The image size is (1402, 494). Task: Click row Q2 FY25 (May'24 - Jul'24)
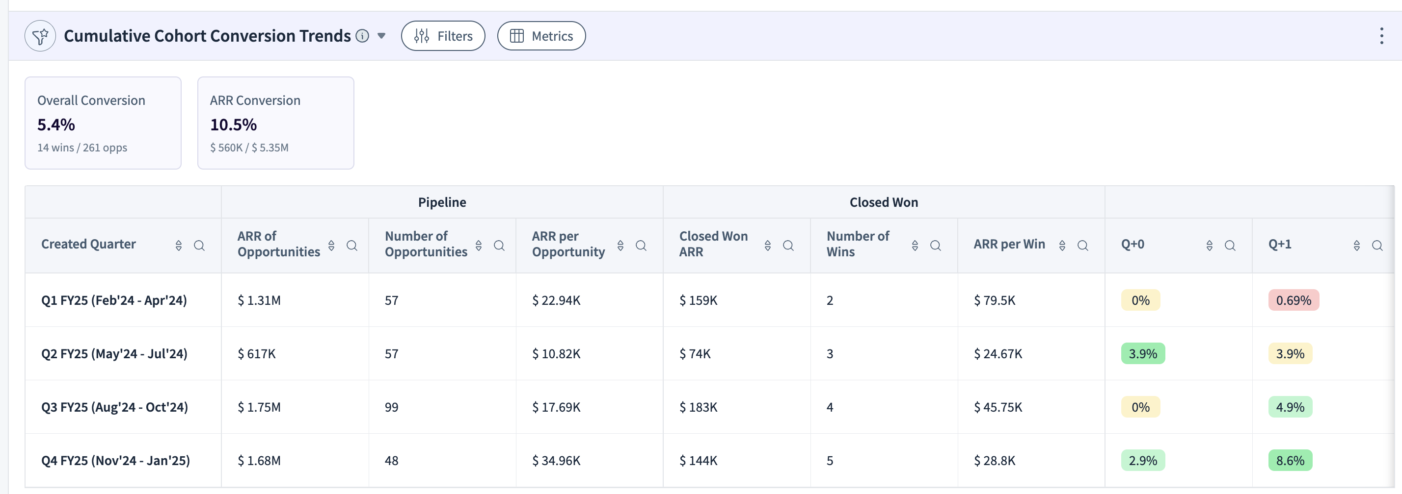[x=710, y=354]
